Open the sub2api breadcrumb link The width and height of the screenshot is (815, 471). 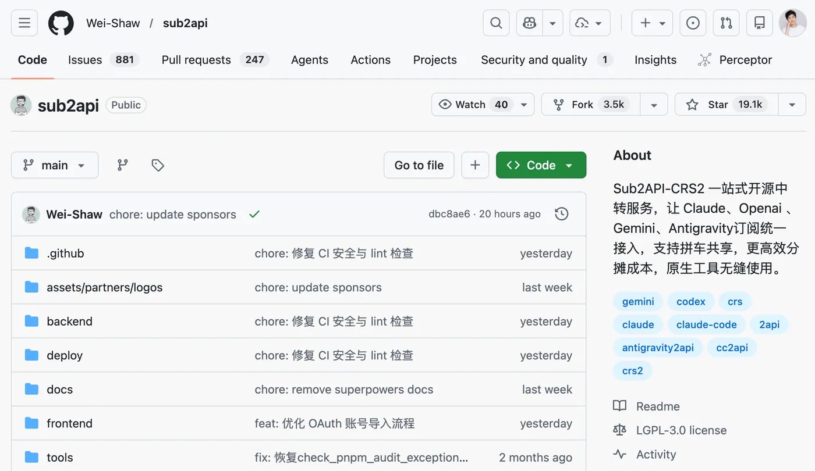point(185,23)
